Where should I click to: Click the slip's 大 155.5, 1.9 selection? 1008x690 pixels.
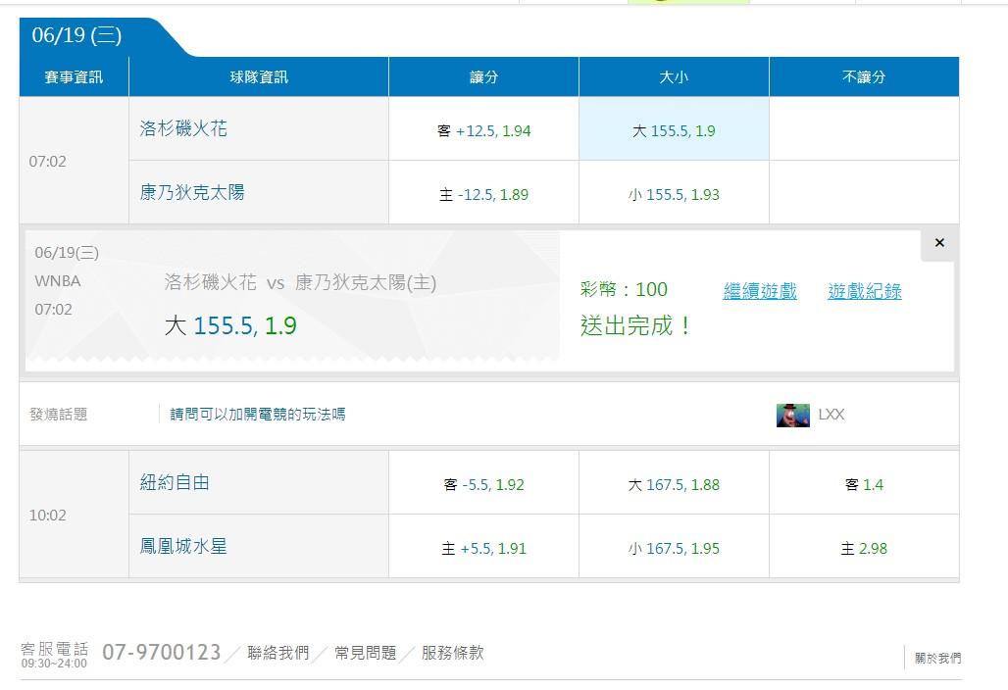230,325
